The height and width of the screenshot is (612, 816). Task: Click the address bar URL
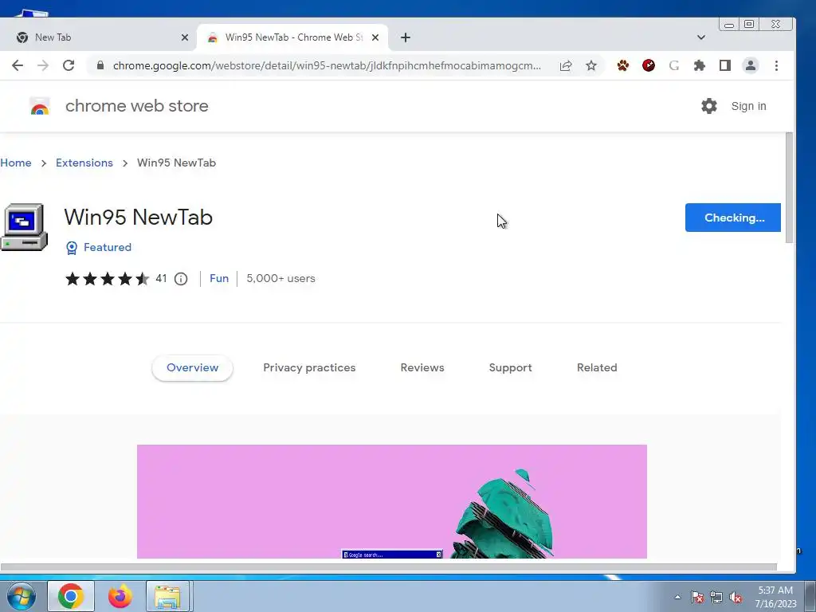327,65
